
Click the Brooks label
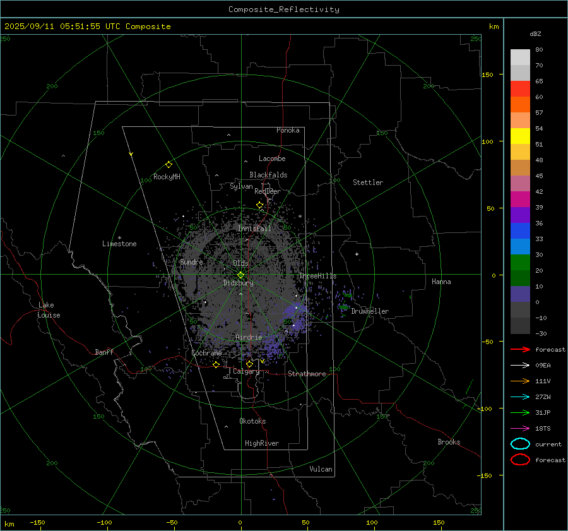(449, 442)
